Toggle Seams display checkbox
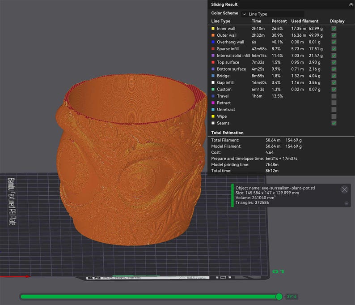 (x=334, y=123)
